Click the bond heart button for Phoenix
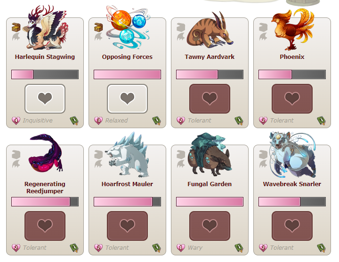The height and width of the screenshot is (262, 339). [x=292, y=98]
